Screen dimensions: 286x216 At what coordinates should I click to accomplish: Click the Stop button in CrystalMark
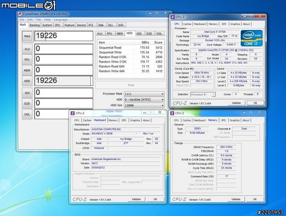tap(131, 85)
